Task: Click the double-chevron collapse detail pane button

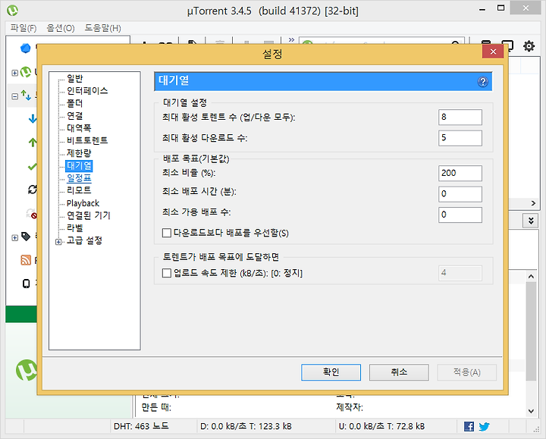Action: pyautogui.click(x=531, y=221)
